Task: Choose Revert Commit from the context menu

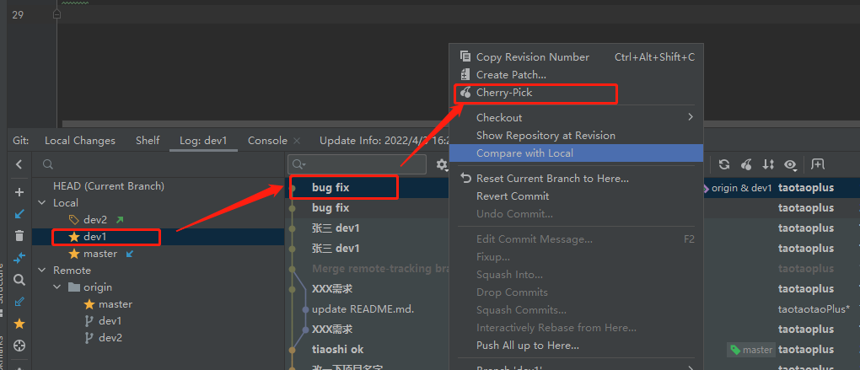Action: click(x=576, y=196)
